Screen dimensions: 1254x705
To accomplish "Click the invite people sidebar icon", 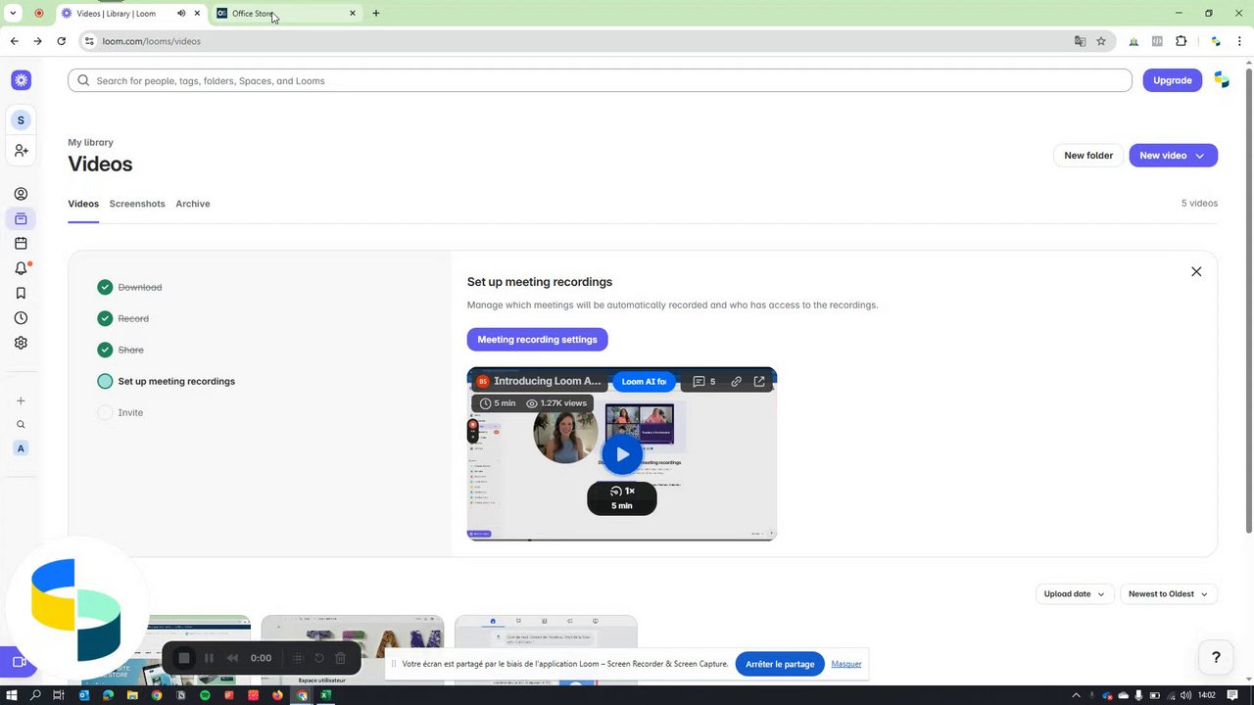I will 21,151.
